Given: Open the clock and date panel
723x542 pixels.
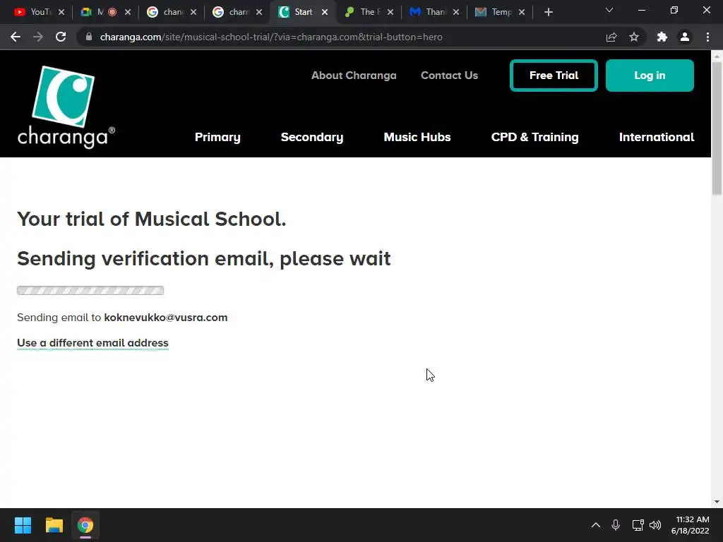Looking at the screenshot, I should pos(691,525).
